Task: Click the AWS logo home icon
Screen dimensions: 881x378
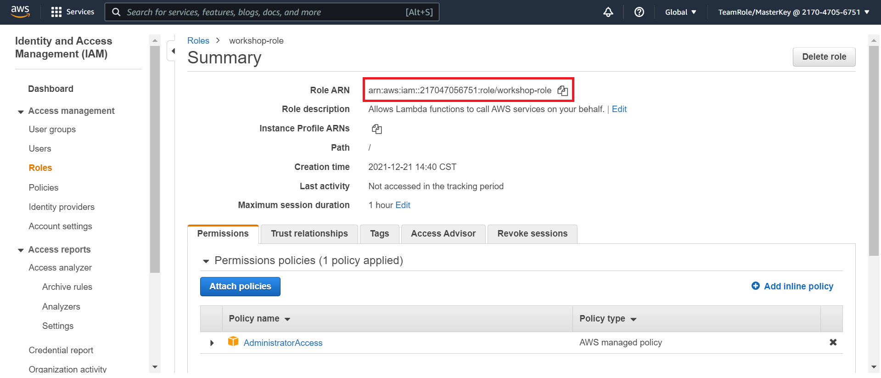Action: point(20,11)
